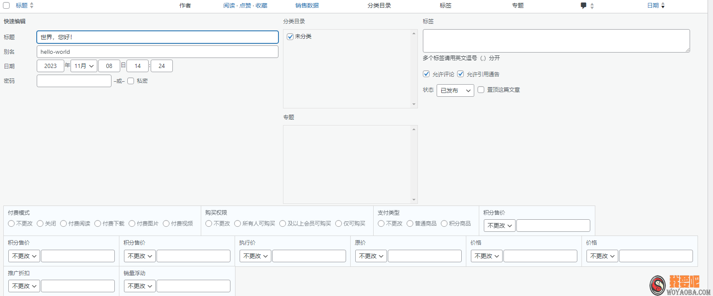The image size is (713, 296).
Task: Click the 专题 column header in table
Action: 518,5
